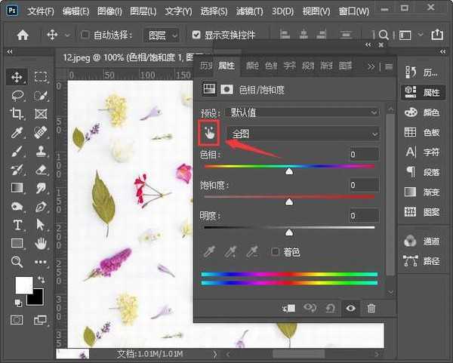
Task: Toggle the layer visibility eye icon in the Properties footer
Action: click(350, 308)
